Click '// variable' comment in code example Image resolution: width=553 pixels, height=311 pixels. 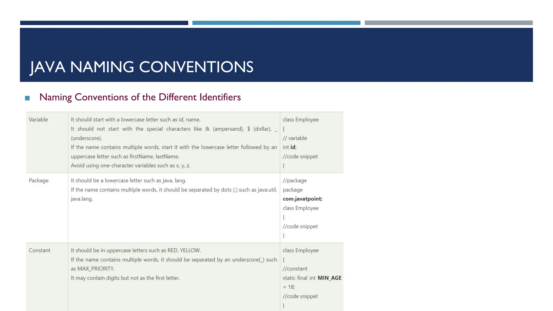[x=295, y=138]
